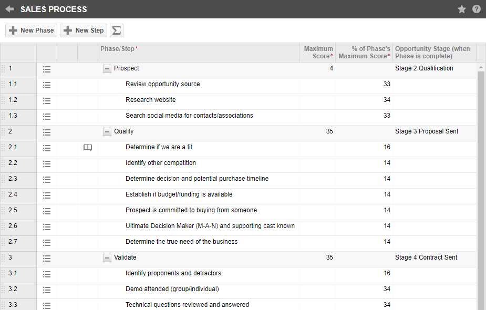
Task: Open the help question mark icon
Action: pos(477,9)
